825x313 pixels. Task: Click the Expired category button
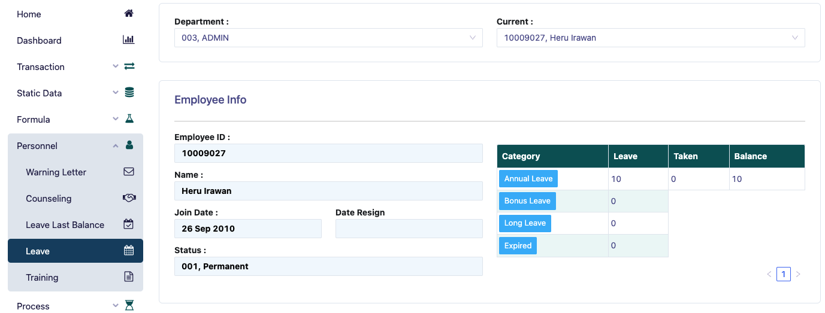(518, 245)
